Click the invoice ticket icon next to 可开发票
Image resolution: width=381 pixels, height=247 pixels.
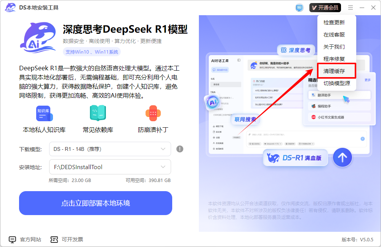tap(54, 239)
